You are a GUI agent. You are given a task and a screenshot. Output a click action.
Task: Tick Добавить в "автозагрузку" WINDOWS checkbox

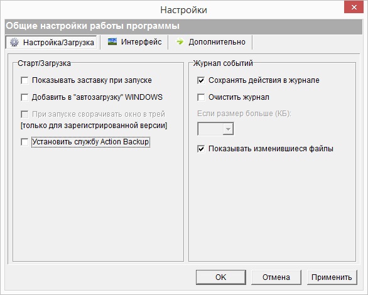click(x=24, y=97)
